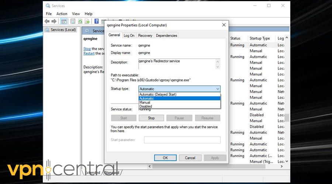The image size is (332, 184).
Task: Switch to the Dependencies tab
Action: tap(166, 35)
